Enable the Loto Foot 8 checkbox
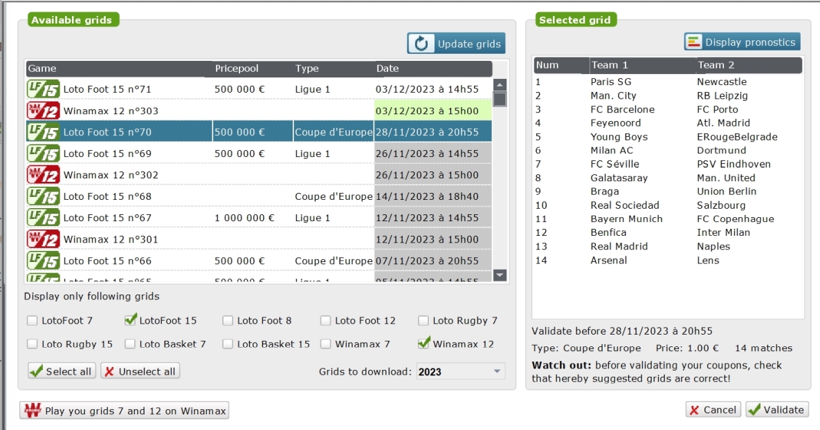 [228, 320]
